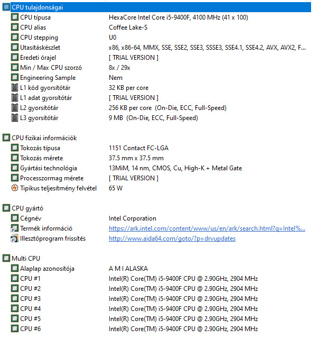Click the '8x / 29x' multiplier value
Image resolution: width=319 pixels, height=339 pixels.
(x=119, y=68)
